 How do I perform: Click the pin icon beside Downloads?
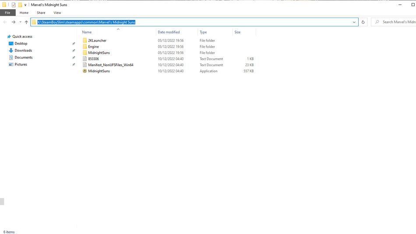(74, 50)
